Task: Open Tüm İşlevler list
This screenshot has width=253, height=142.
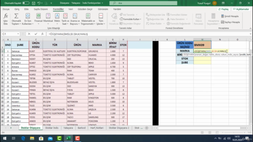Action: [x=101, y=19]
